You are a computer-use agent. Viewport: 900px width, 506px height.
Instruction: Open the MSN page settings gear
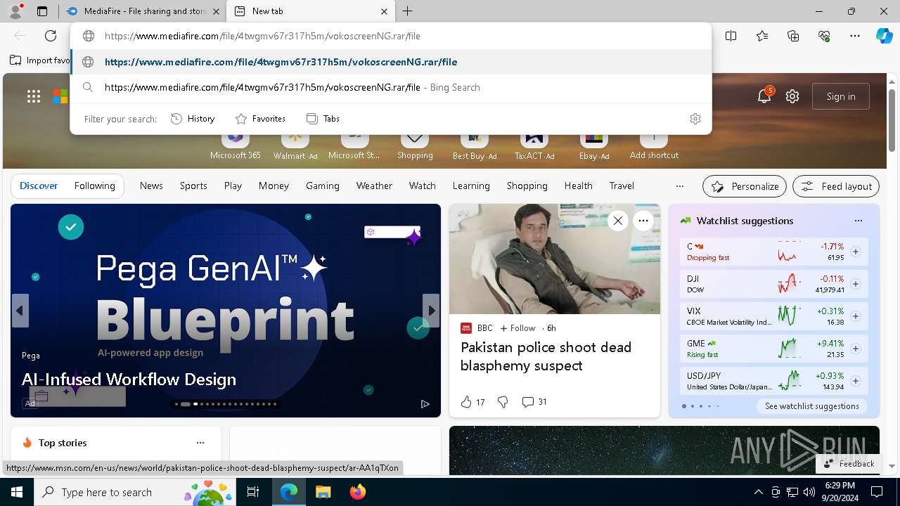tap(792, 96)
